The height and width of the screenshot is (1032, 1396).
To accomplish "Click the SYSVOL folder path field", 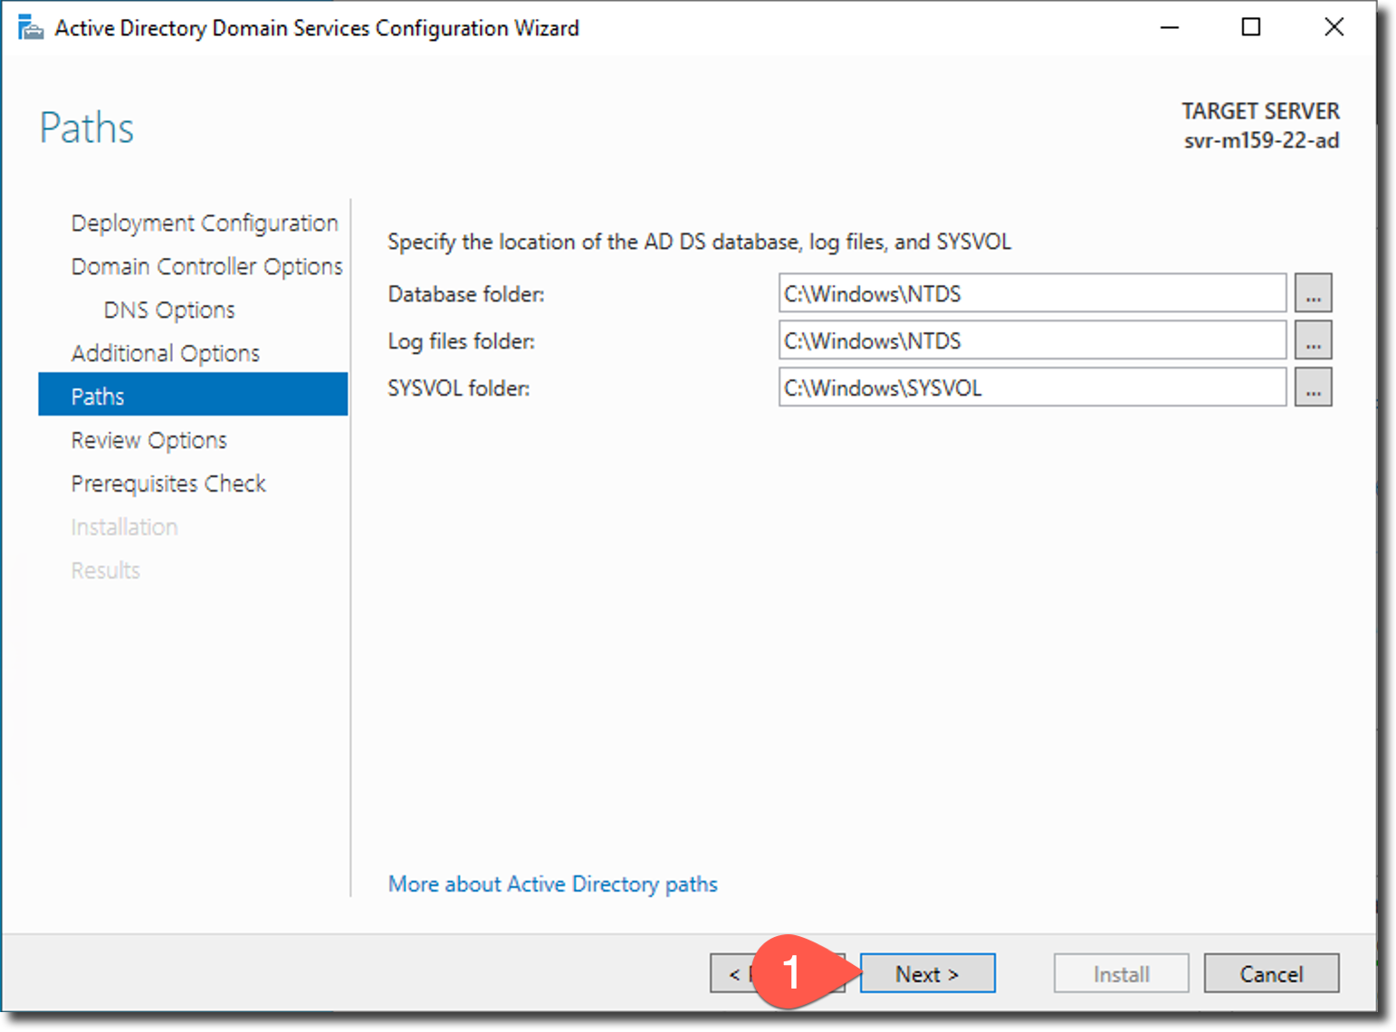I will tap(1032, 387).
